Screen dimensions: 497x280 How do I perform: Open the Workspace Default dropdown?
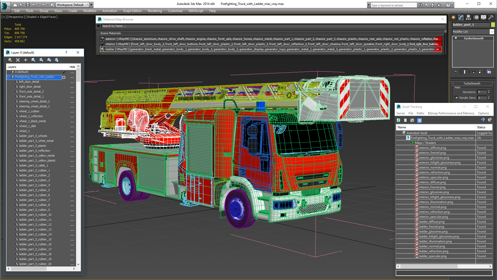(x=73, y=5)
